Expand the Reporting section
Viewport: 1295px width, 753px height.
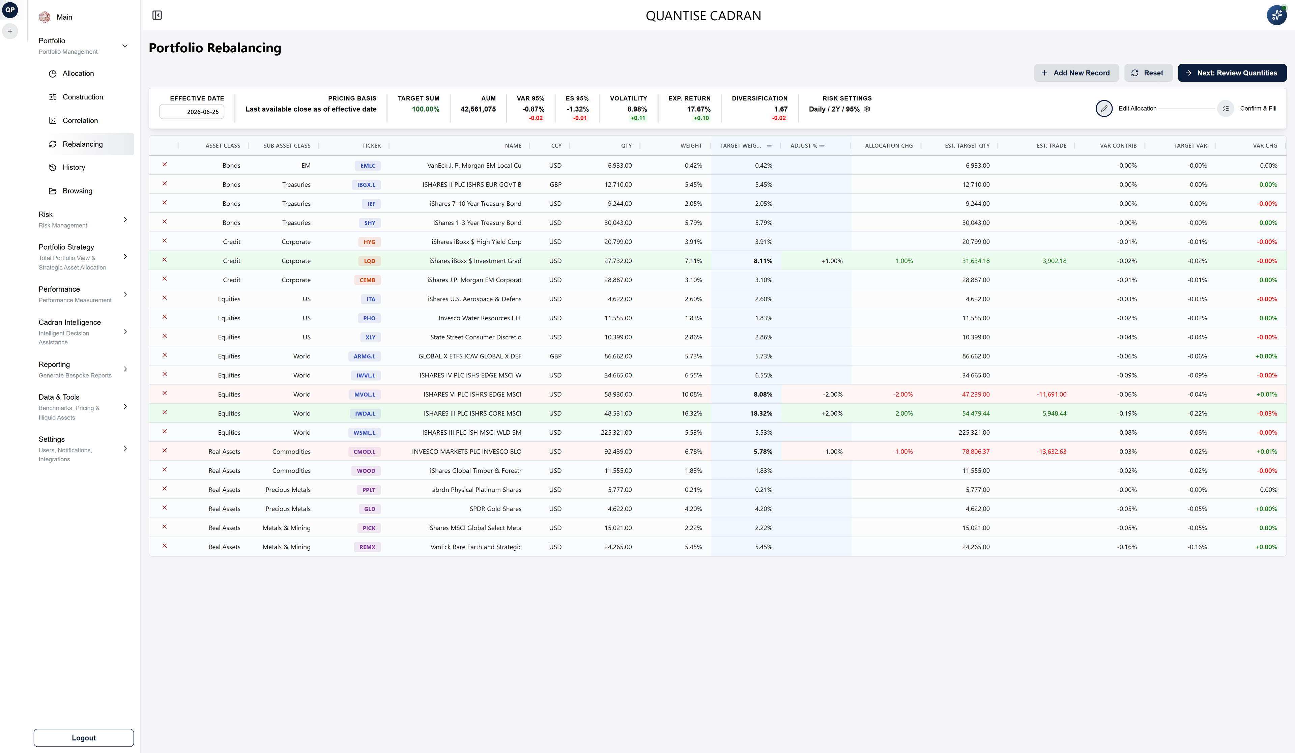125,369
